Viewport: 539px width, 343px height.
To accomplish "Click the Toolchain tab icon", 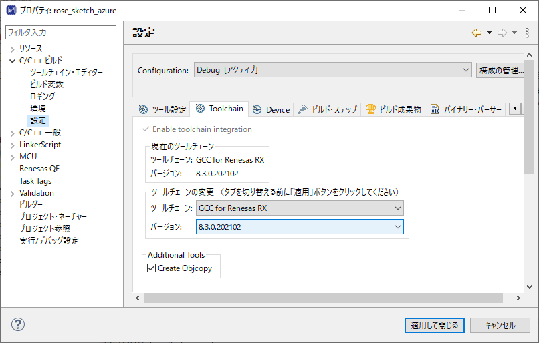I will (200, 109).
